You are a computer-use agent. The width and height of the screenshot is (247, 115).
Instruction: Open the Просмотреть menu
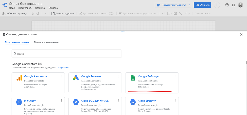tap(25, 8)
